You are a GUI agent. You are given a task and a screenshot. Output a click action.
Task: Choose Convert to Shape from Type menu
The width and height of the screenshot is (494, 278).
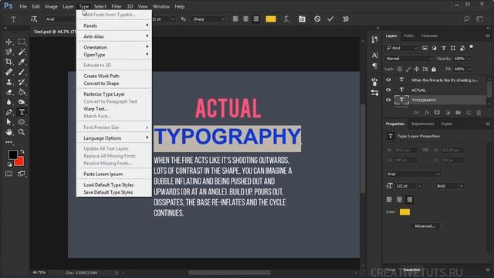tap(101, 83)
